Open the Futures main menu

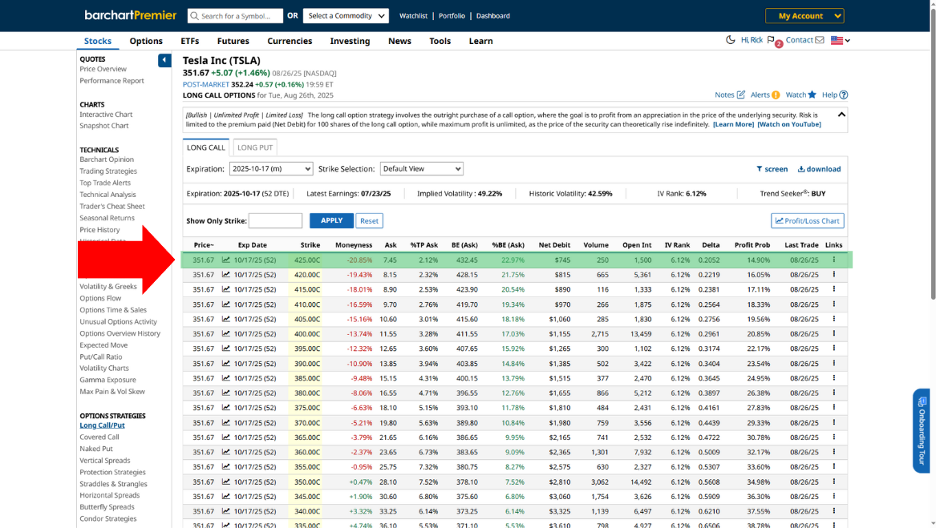click(x=233, y=41)
